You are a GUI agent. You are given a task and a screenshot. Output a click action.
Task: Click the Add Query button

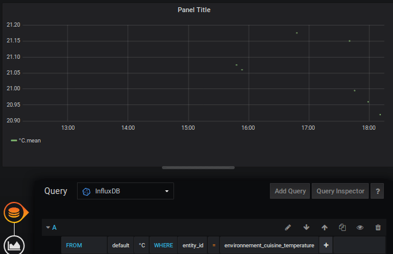pyautogui.click(x=290, y=191)
